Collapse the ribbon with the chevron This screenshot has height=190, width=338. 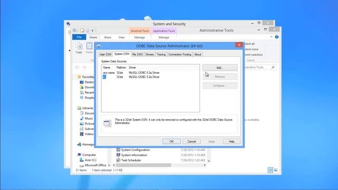(271, 37)
